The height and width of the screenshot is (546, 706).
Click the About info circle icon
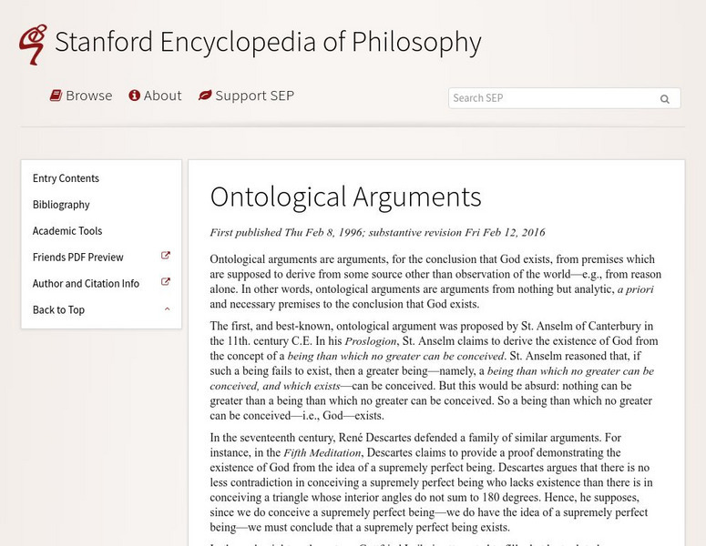(134, 96)
